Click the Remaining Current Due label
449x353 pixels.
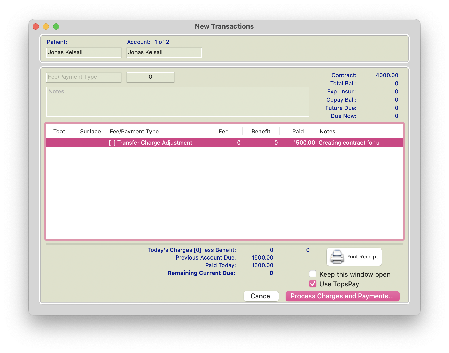pos(202,273)
